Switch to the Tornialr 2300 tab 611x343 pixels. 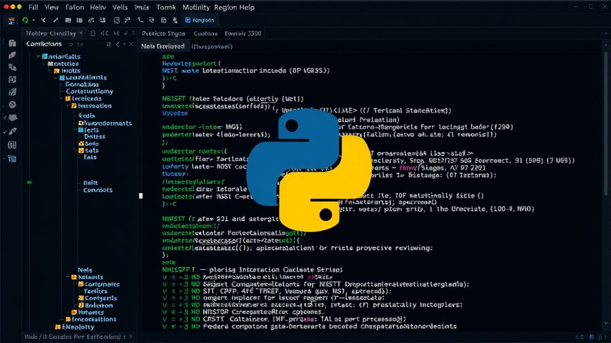tap(243, 33)
